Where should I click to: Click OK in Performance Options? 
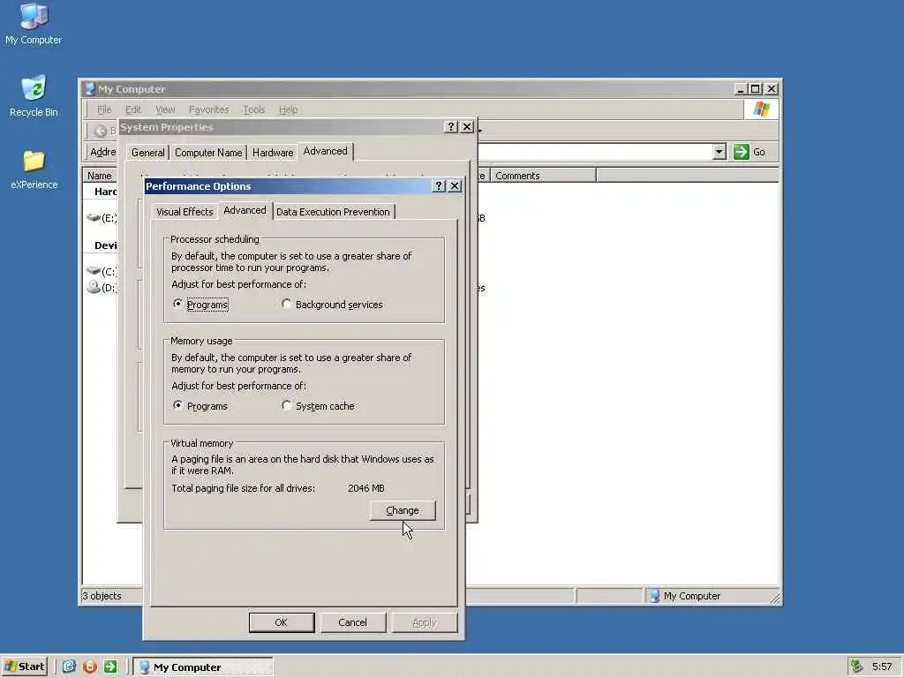[282, 622]
